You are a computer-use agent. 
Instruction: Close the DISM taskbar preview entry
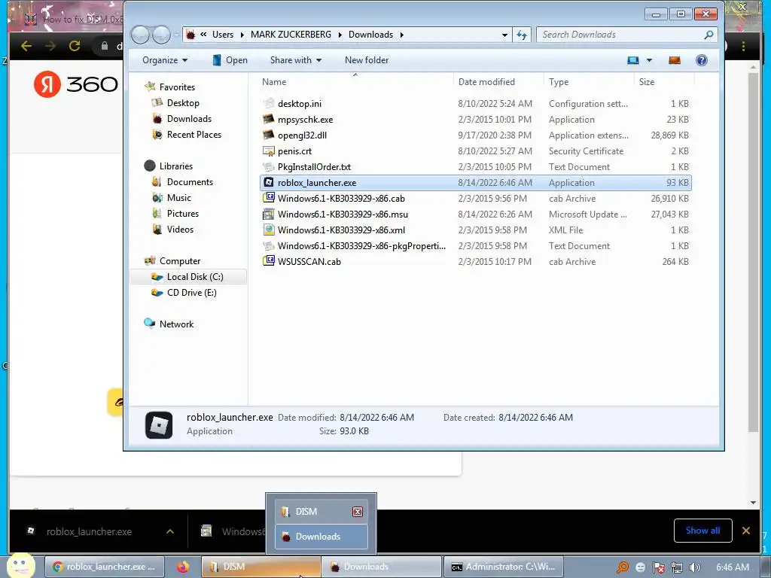tap(358, 512)
